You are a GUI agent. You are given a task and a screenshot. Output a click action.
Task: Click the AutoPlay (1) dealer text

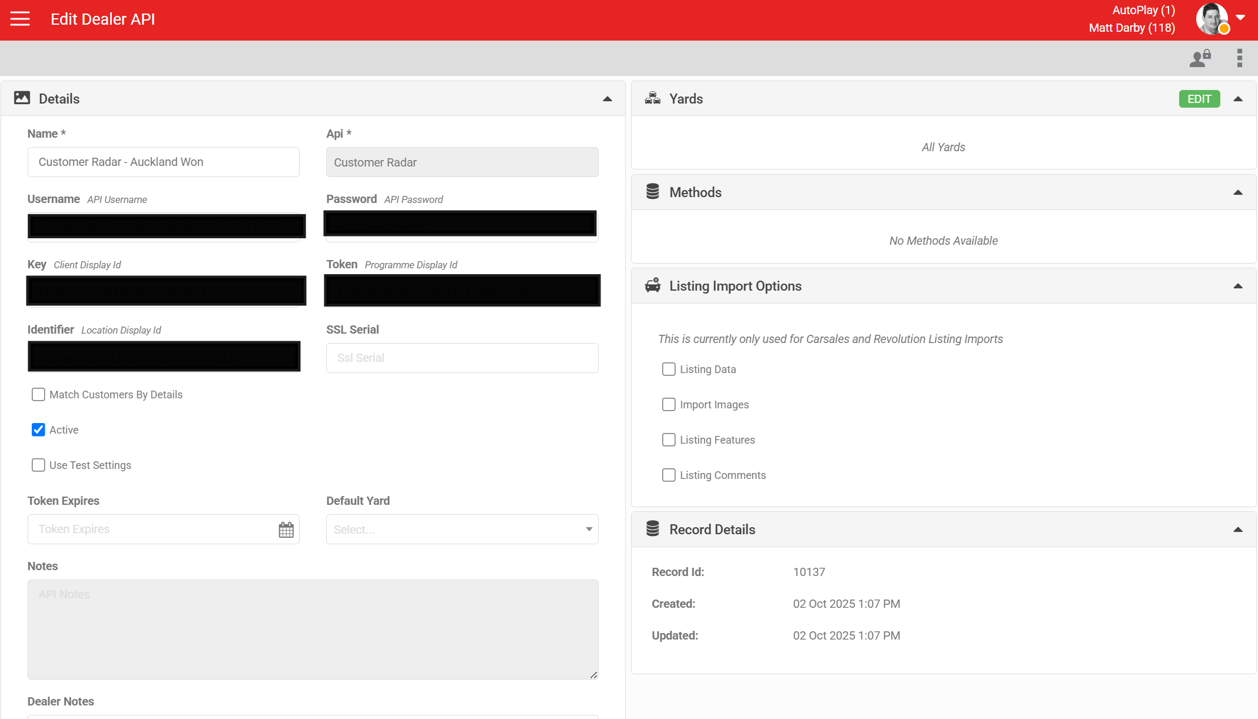pos(1143,10)
